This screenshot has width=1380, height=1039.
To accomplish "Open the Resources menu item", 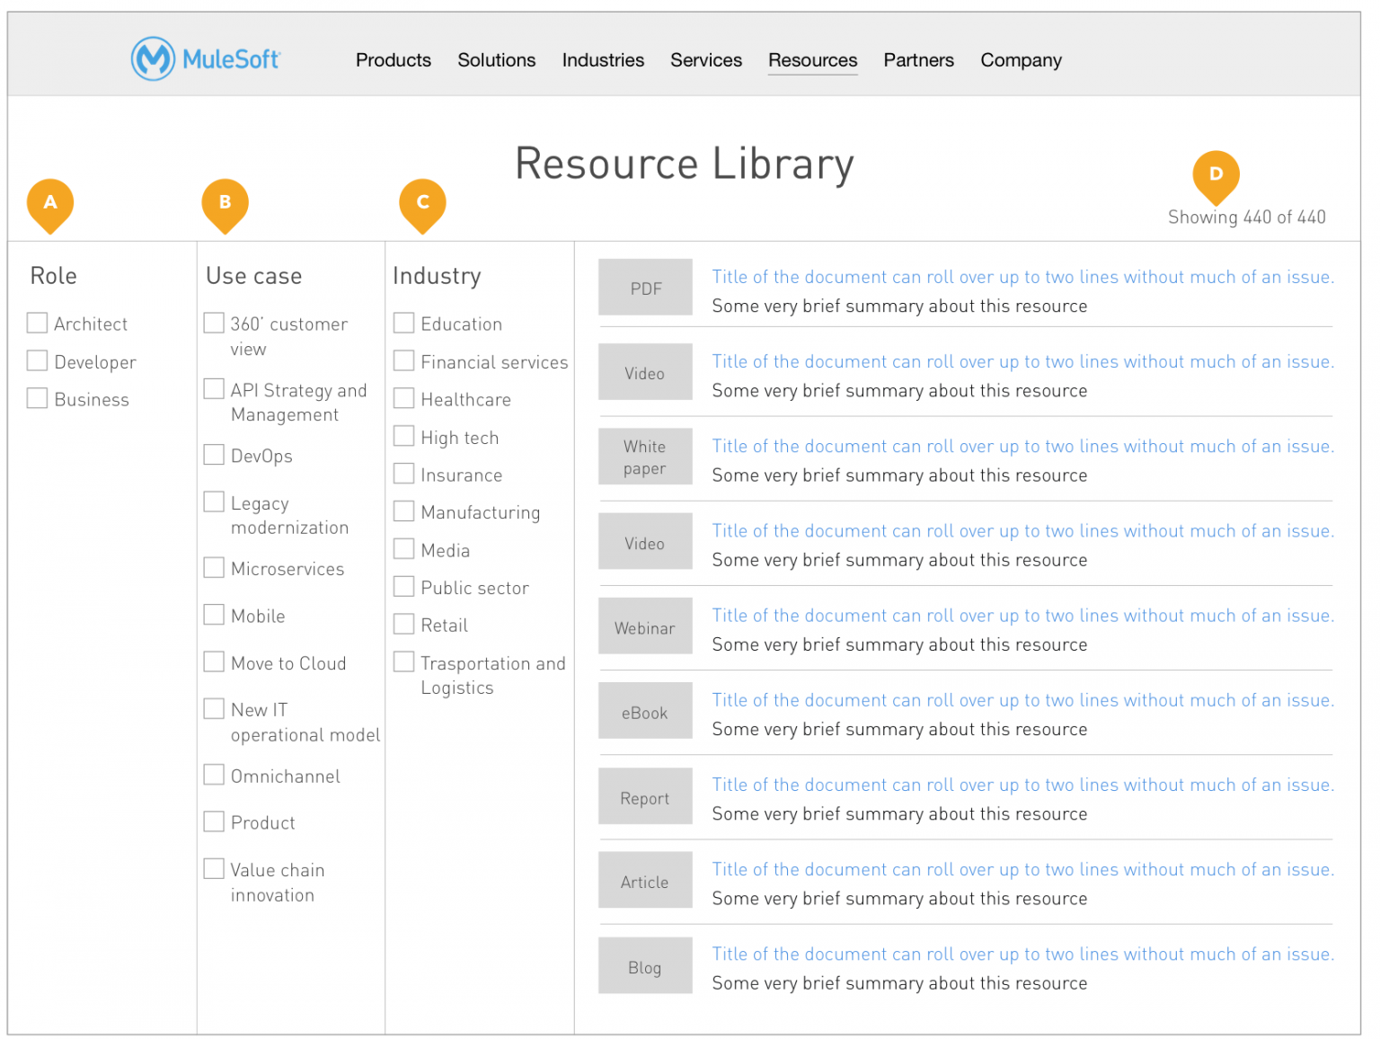I will [812, 59].
